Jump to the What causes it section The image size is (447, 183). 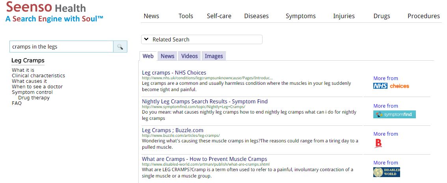point(29,81)
